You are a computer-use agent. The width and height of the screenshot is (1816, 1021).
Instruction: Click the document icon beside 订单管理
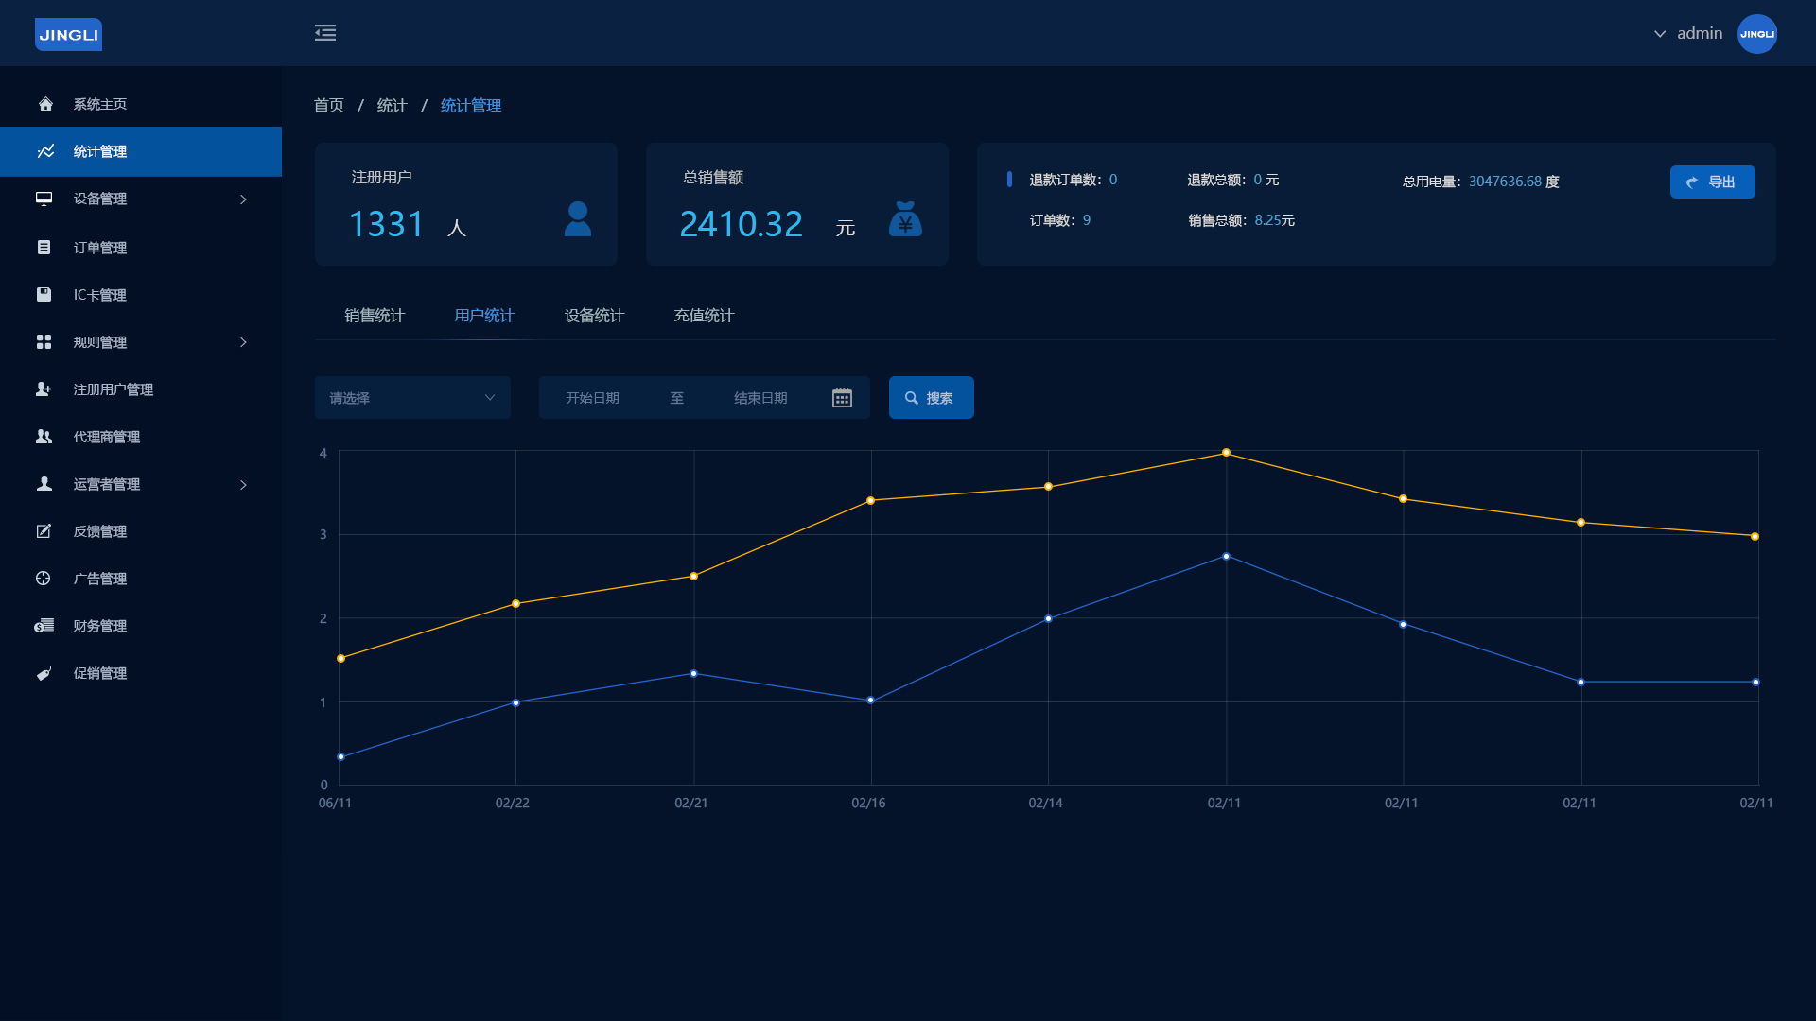(x=44, y=247)
